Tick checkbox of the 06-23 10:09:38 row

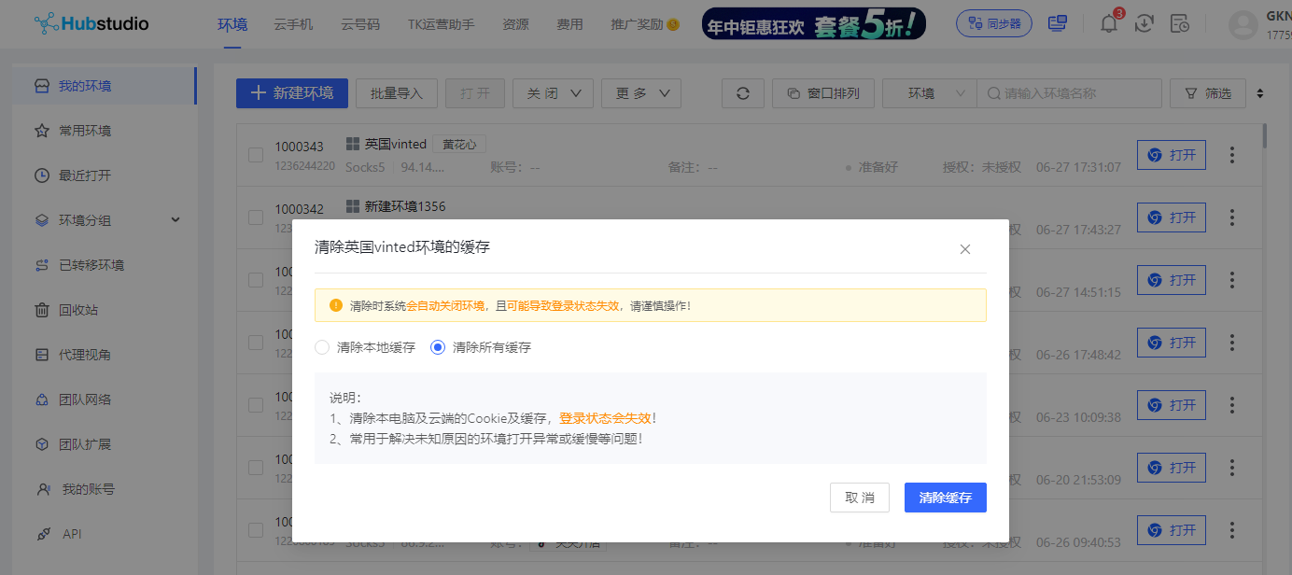click(x=256, y=405)
